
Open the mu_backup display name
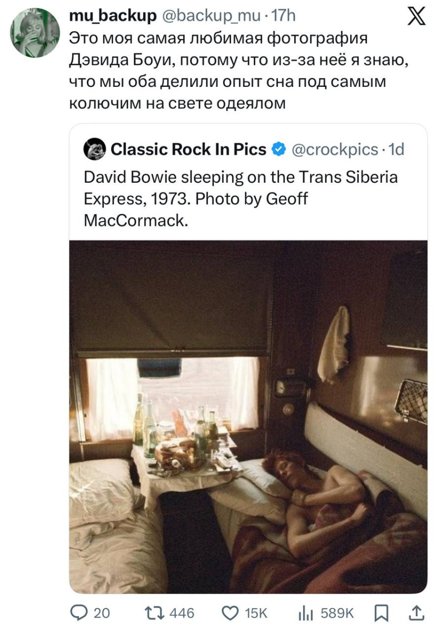(113, 16)
